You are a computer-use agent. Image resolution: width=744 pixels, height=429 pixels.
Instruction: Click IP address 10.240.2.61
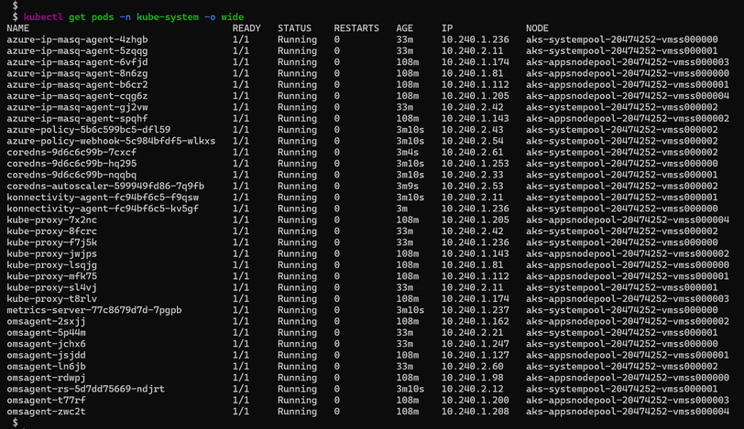point(472,153)
